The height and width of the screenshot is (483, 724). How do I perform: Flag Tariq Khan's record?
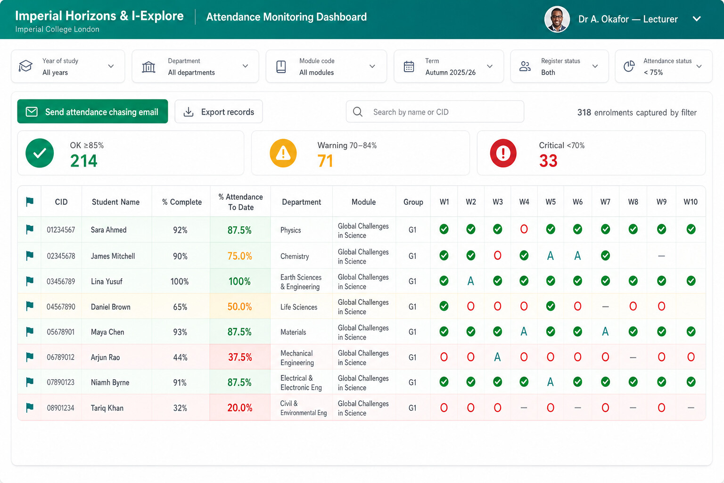30,408
